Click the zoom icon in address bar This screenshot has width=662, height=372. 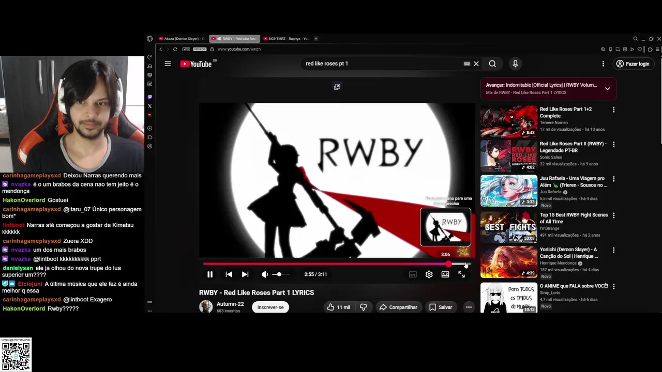[x=603, y=49]
